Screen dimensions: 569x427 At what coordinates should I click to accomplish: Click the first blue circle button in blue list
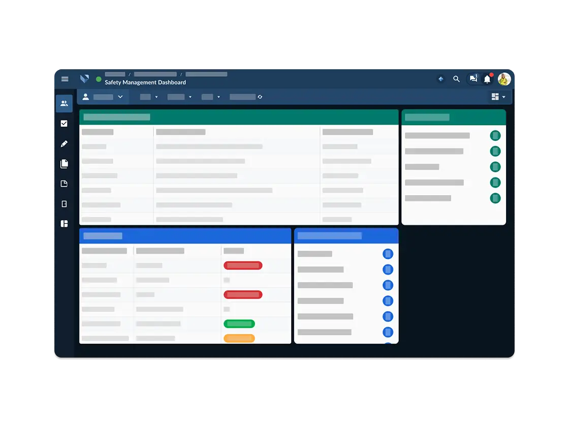coord(388,254)
